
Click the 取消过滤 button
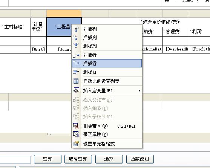(x=78, y=159)
